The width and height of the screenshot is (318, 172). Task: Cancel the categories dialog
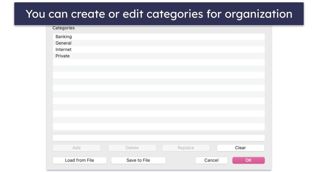(211, 160)
